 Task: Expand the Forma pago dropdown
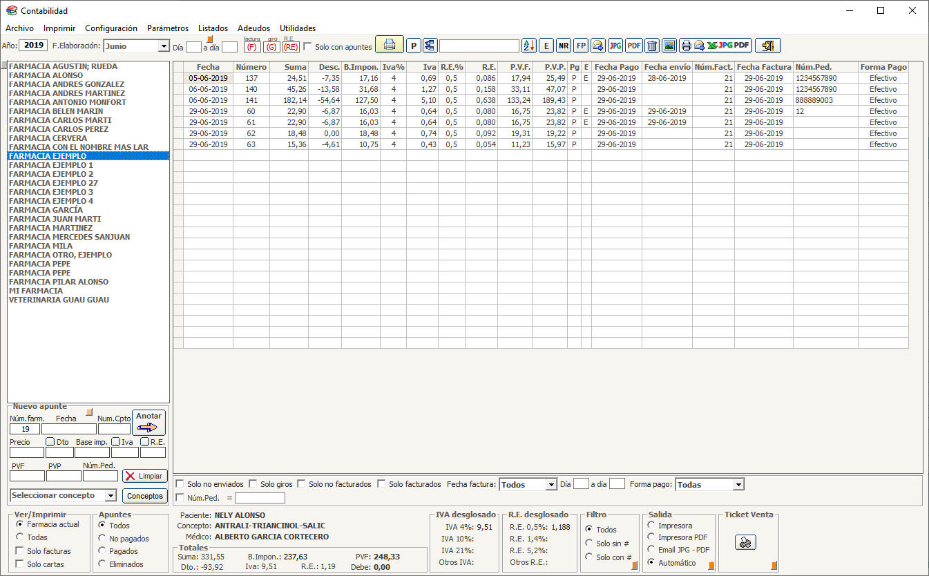(x=738, y=485)
